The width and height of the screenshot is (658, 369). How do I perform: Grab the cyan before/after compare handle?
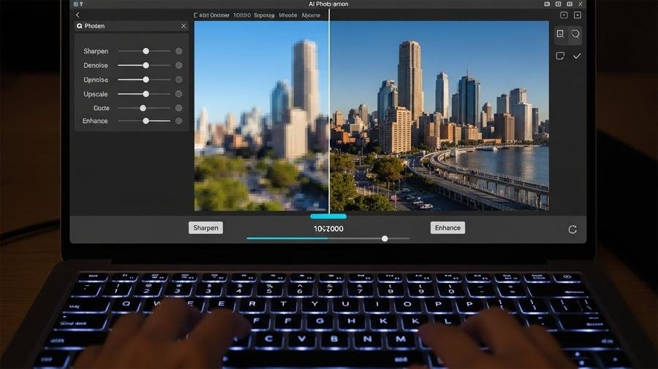328,217
